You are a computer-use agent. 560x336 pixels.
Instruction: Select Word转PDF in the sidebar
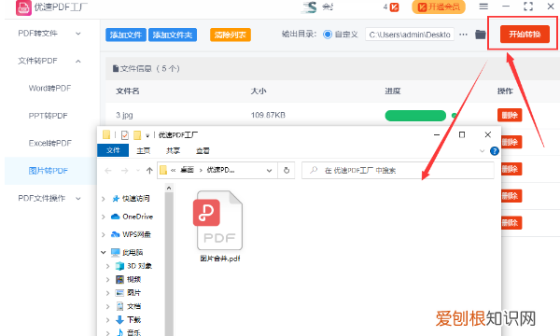pyautogui.click(x=49, y=88)
